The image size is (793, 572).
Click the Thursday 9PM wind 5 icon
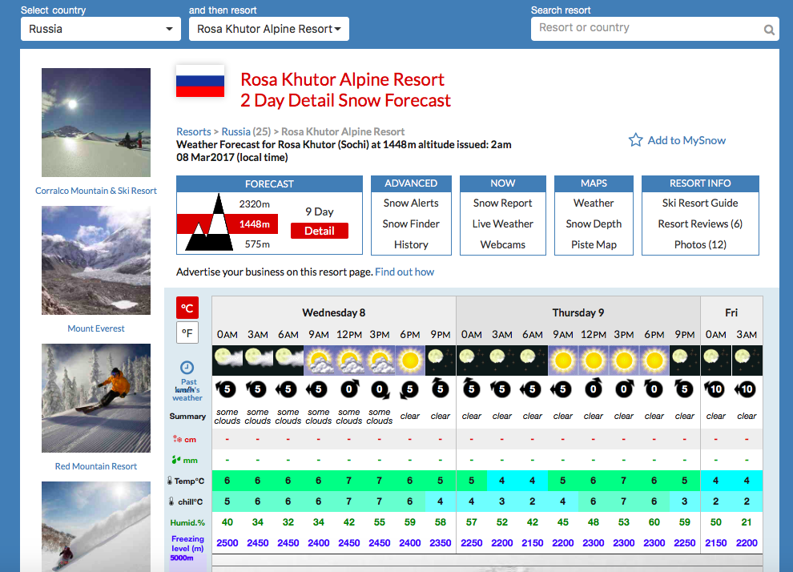click(684, 389)
